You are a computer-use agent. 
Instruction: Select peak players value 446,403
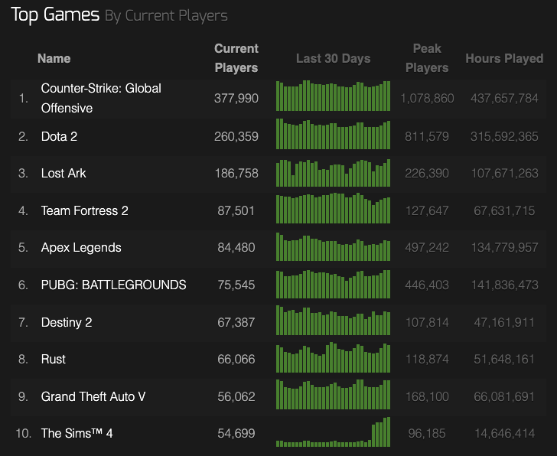click(427, 285)
